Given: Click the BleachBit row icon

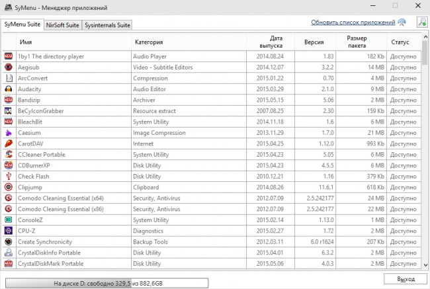Looking at the screenshot, I should 9,122.
